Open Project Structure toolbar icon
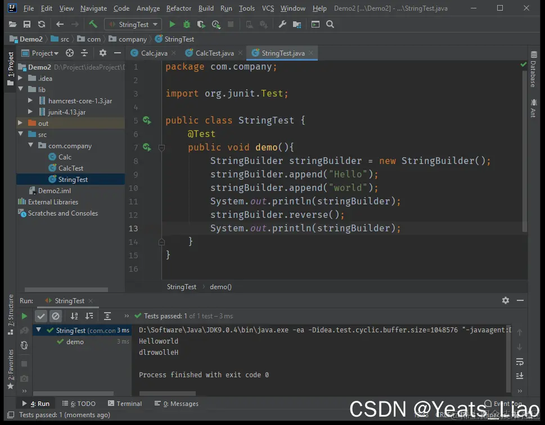The image size is (545, 425). pos(297,24)
